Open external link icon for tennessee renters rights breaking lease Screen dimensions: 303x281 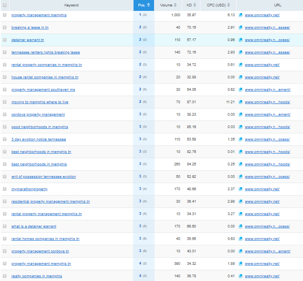tap(240, 52)
